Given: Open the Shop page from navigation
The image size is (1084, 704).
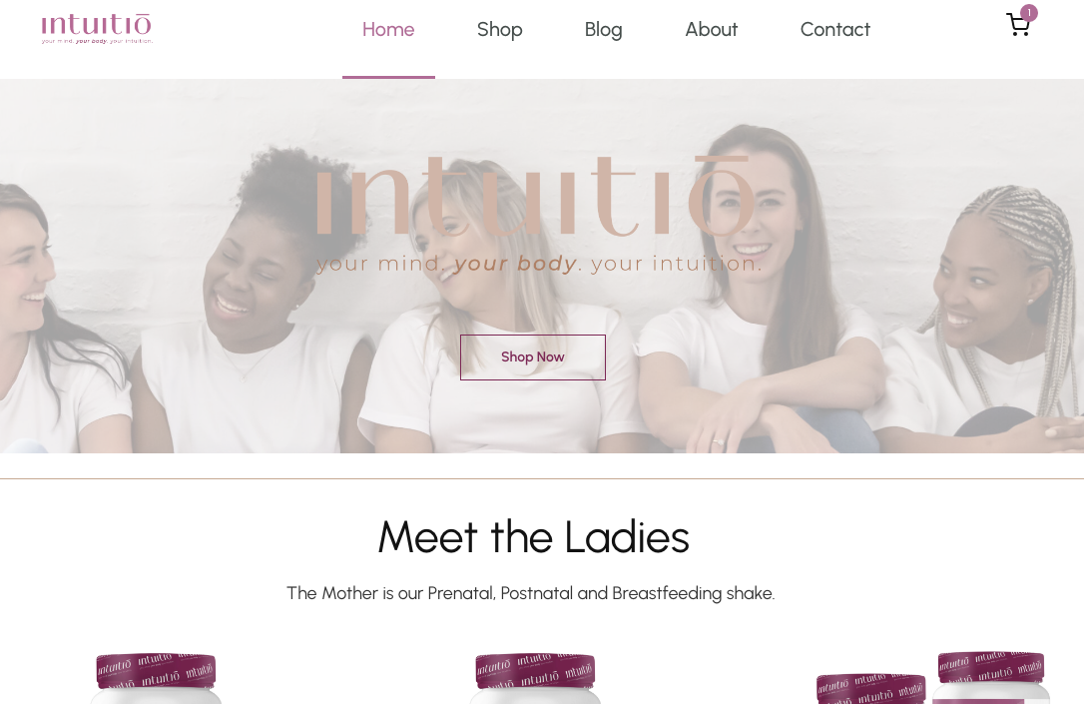Looking at the screenshot, I should 500,30.
